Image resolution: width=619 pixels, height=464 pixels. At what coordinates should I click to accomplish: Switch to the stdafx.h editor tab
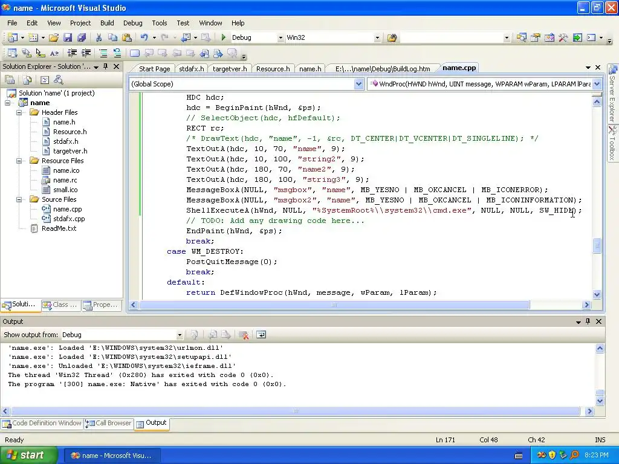[x=192, y=69]
